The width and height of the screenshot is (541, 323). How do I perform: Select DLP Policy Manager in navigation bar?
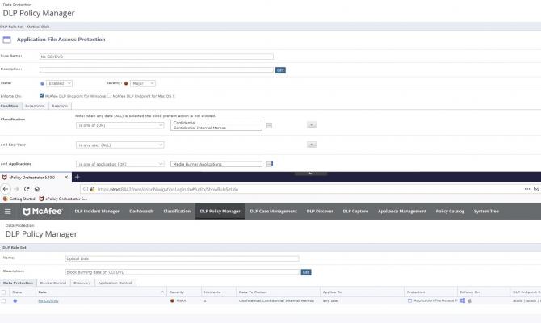(220, 212)
